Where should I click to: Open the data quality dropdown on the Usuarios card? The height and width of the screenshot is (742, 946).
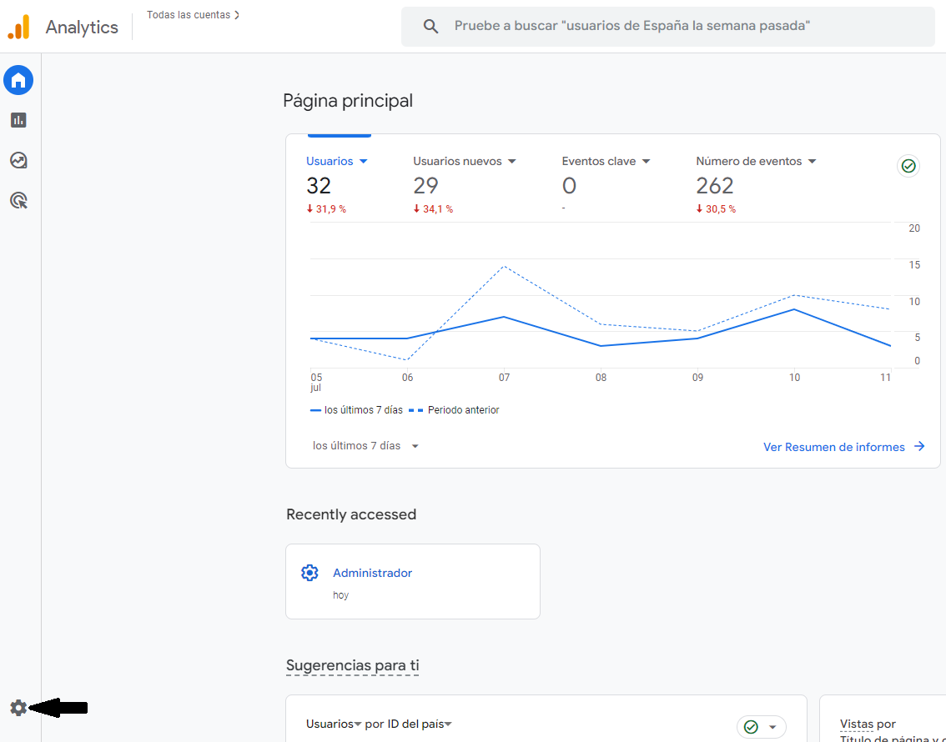coord(772,727)
